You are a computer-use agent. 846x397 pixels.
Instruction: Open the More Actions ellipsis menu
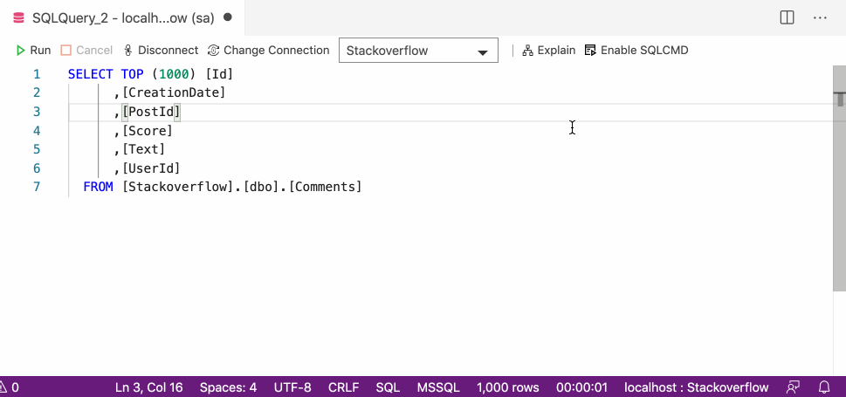click(820, 17)
